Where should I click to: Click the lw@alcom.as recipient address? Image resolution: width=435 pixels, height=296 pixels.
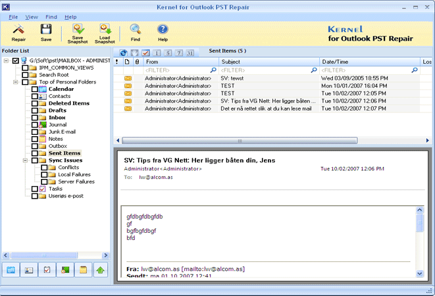click(x=156, y=177)
